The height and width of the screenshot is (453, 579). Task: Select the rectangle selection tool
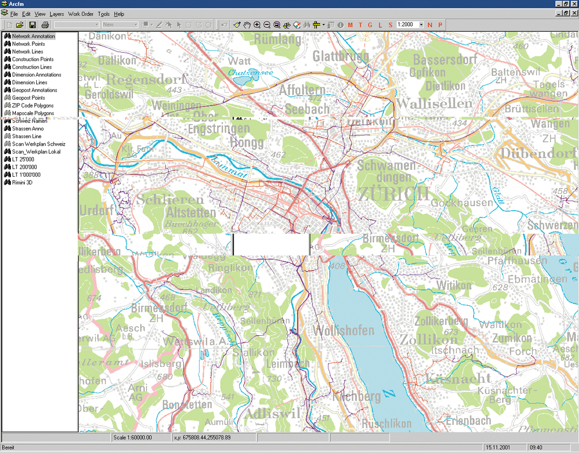click(189, 25)
